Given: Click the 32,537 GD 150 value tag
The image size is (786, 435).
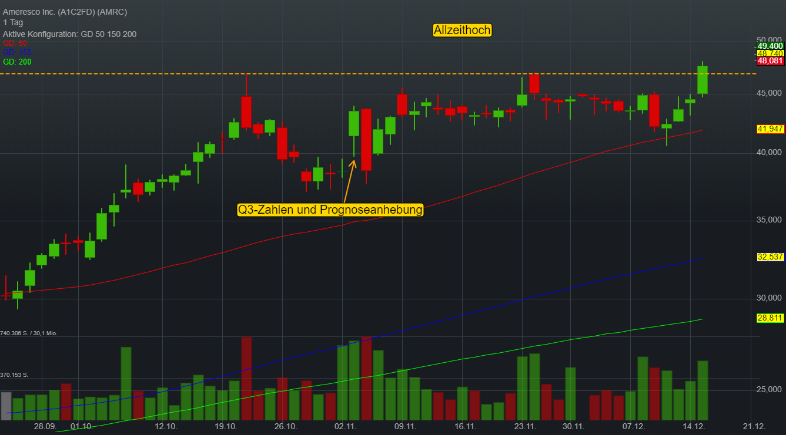Looking at the screenshot, I should click(770, 257).
